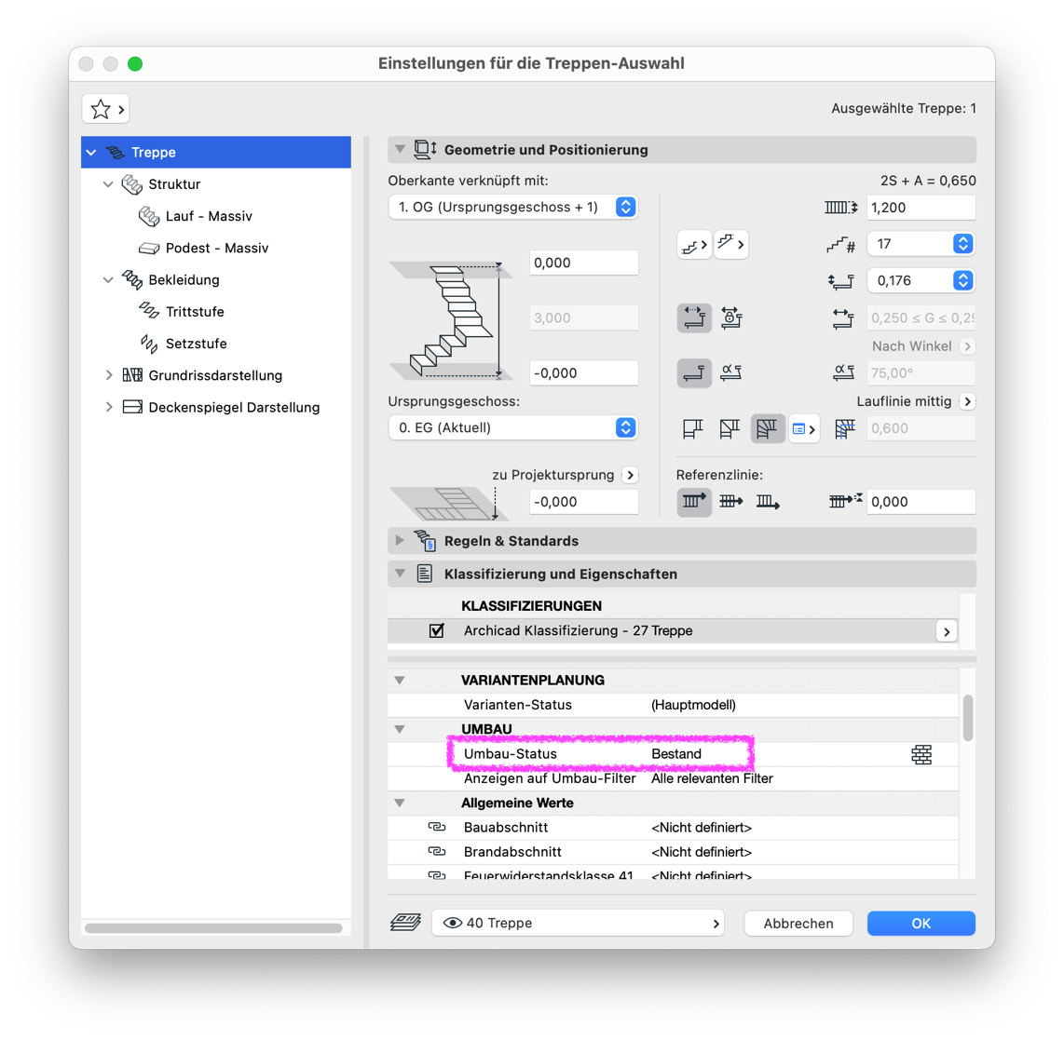The image size is (1064, 1040).
Task: Collapse the Bekleidung branch
Action: click(x=108, y=280)
